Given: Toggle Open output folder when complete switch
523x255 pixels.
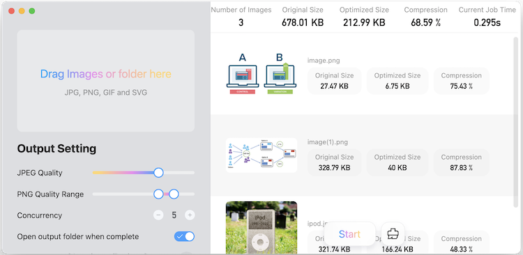Looking at the screenshot, I should 184,237.
